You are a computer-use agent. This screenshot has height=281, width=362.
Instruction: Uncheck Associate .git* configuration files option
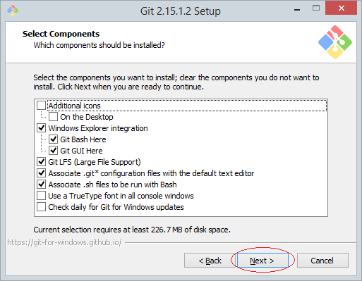point(41,173)
